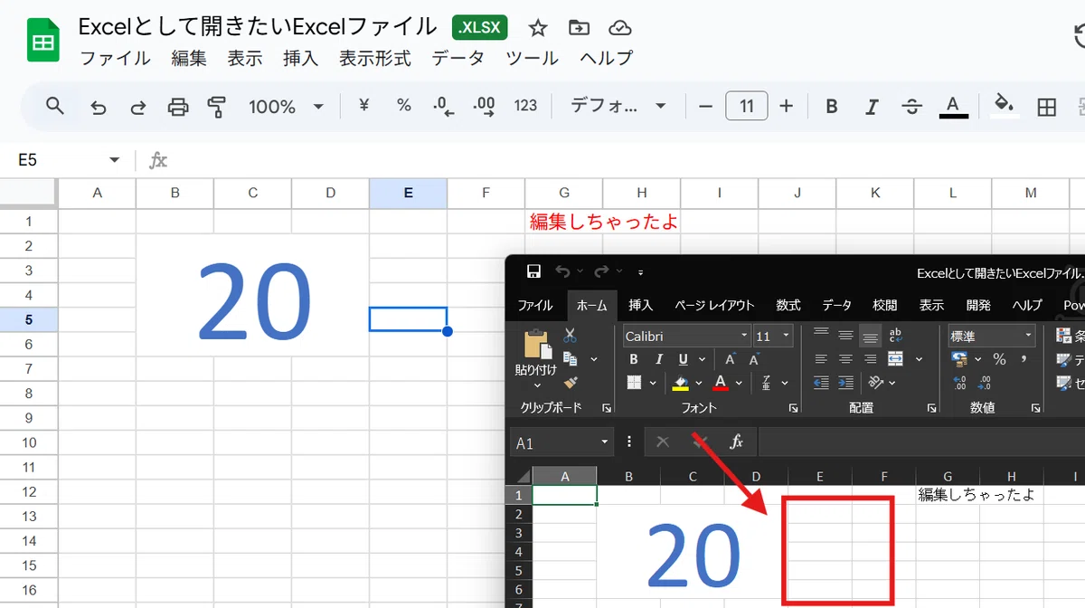Viewport: 1085px width, 608px height.
Task: Click the move-to-folder icon beside title
Action: point(579,28)
